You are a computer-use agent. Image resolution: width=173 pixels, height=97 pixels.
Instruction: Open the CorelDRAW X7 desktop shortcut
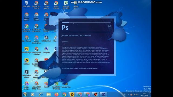(x=56, y=86)
